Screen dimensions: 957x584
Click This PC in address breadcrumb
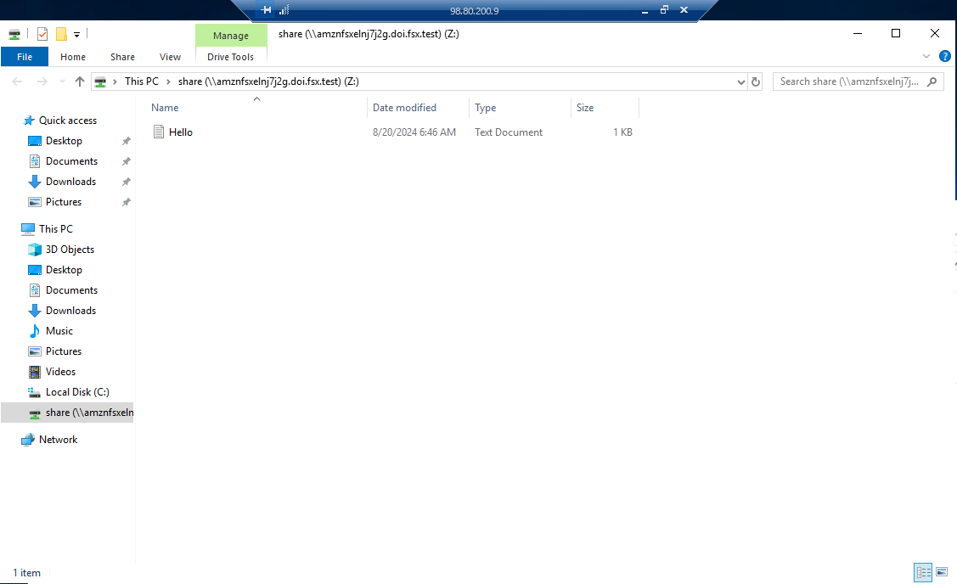coord(142,81)
